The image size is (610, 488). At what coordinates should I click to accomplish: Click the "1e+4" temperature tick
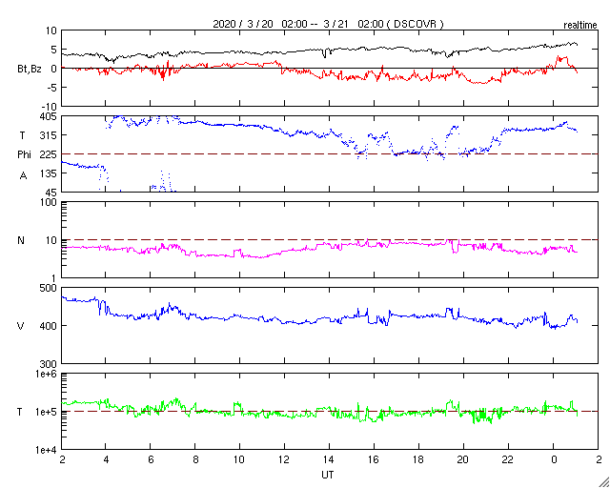point(47,450)
